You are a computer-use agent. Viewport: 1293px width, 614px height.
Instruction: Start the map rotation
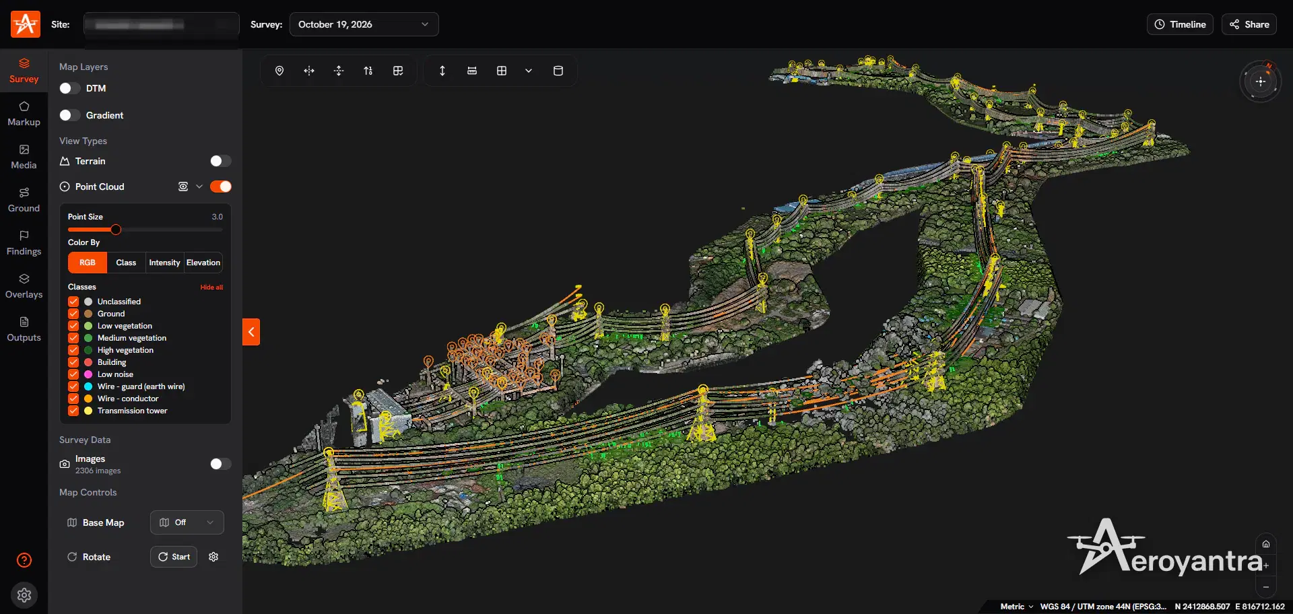pyautogui.click(x=174, y=557)
